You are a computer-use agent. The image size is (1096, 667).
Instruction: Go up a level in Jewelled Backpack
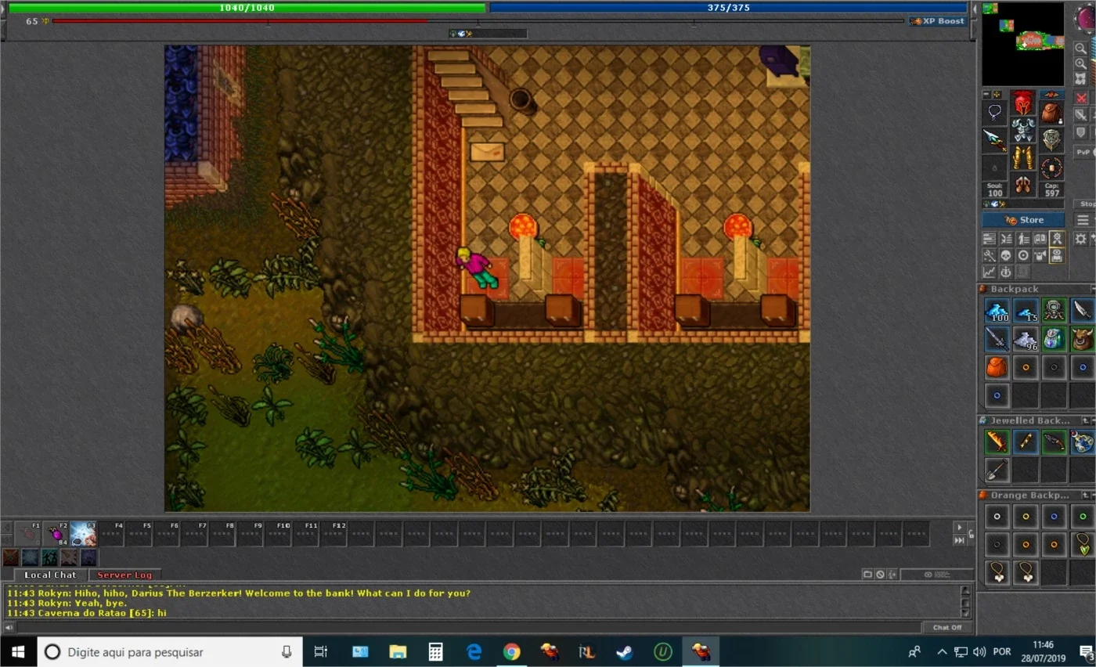pyautogui.click(x=1085, y=420)
